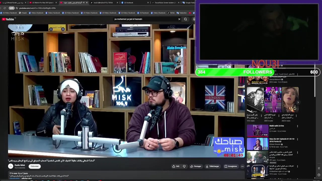
Task: Switch to Morad Korabi tab
Action: click(x=13, y=3)
